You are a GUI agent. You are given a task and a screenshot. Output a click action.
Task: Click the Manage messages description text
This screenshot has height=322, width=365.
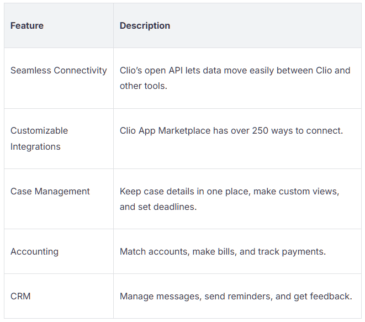pos(236,297)
